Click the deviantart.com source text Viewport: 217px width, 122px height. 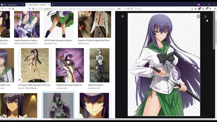(x=51, y=43)
